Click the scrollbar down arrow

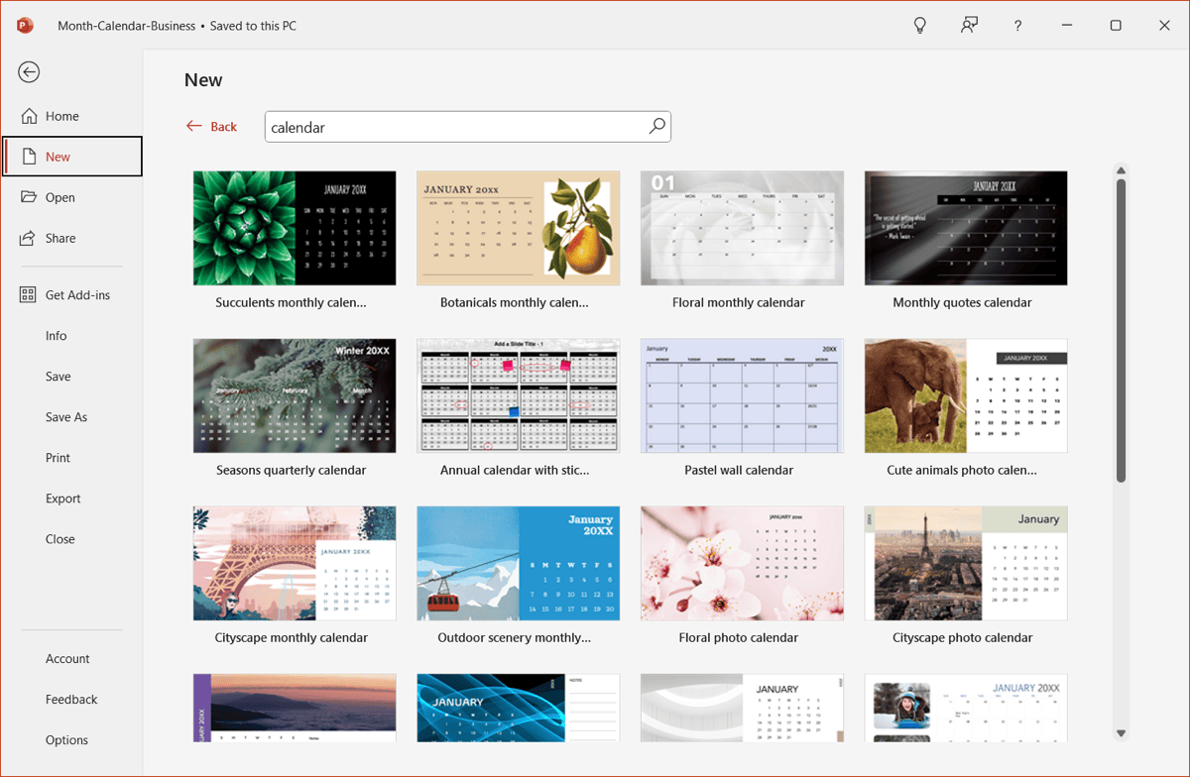1122,733
